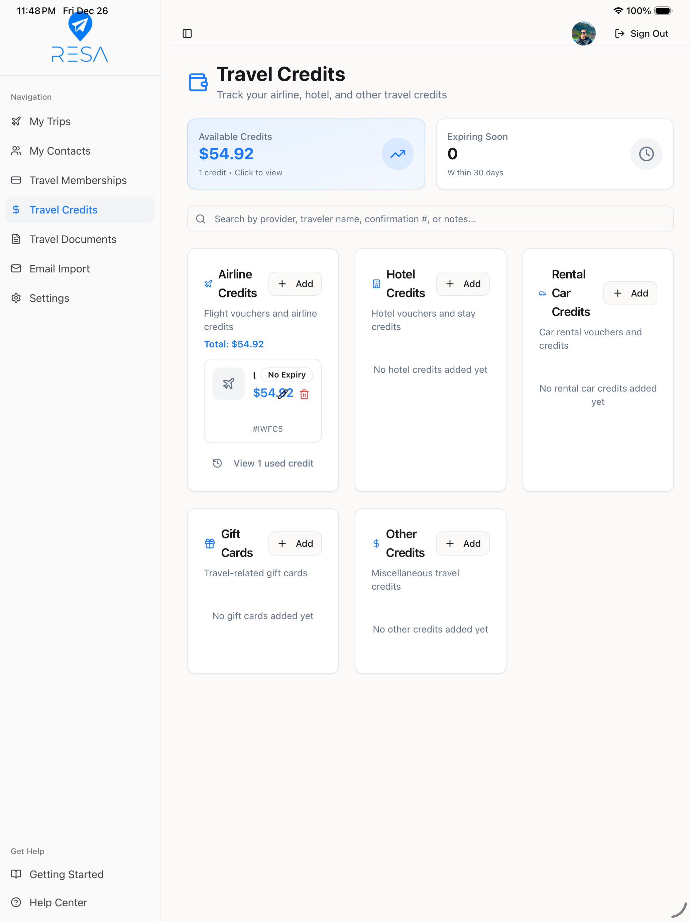Go to My Contacts
This screenshot has height=921, width=690.
point(80,151)
